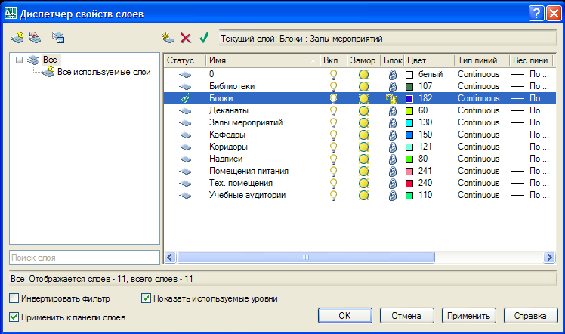Toggle Инвертировать фильтр checkbox

[x=14, y=298]
